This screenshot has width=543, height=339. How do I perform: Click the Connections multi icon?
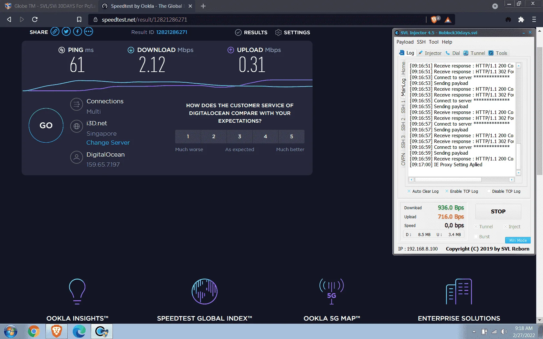tap(77, 104)
